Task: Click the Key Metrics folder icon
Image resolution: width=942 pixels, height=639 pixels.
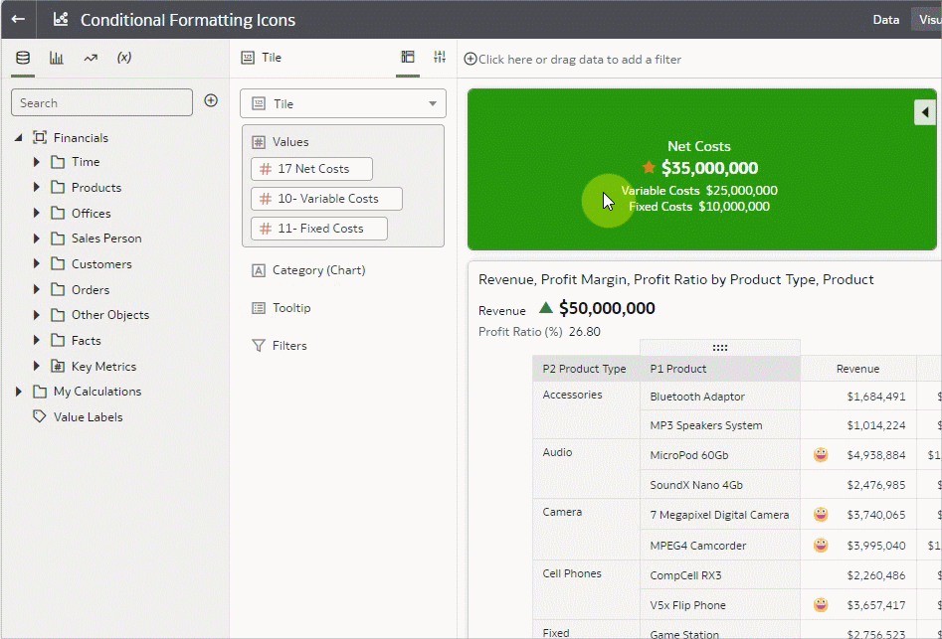Action: tap(58, 366)
